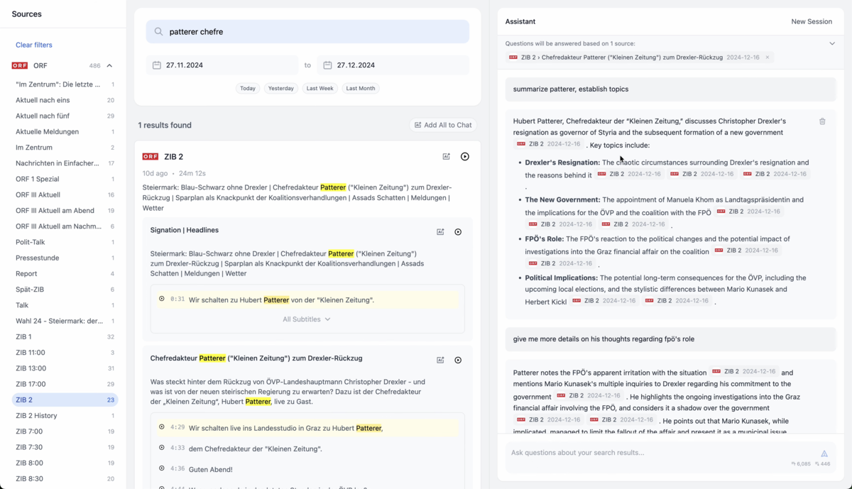Collapse the ORF source group
Viewport: 852px width, 489px height.
click(109, 65)
